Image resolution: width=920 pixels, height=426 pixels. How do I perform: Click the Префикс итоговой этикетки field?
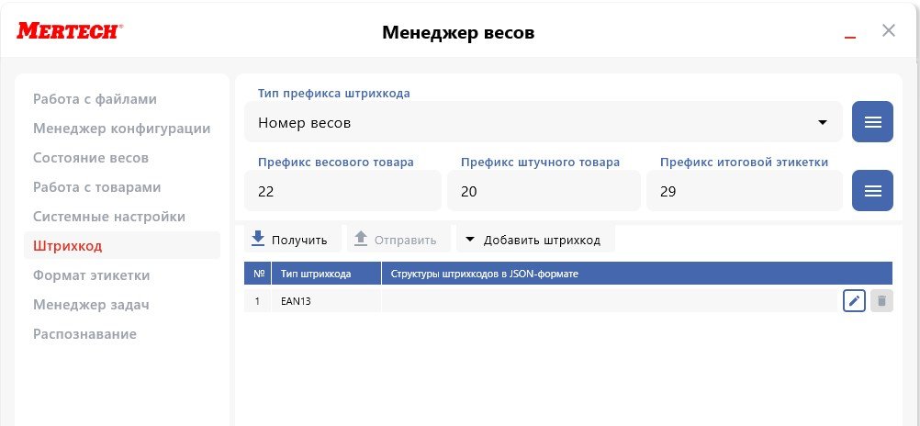tap(744, 192)
